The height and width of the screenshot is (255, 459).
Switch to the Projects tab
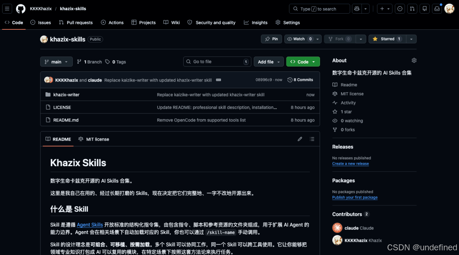click(x=144, y=23)
